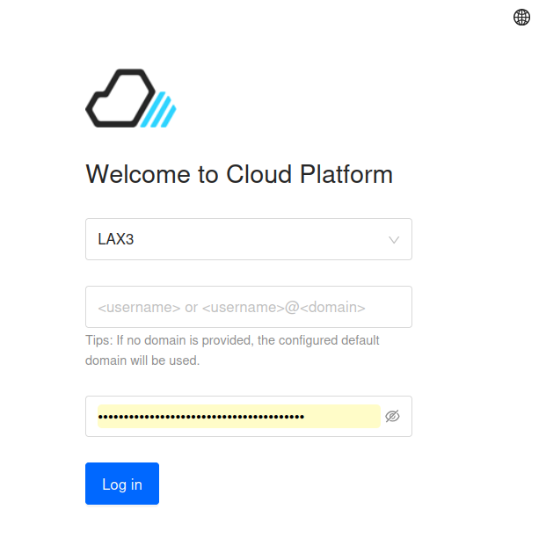Click the Log in button
The height and width of the screenshot is (546, 546).
point(122,484)
